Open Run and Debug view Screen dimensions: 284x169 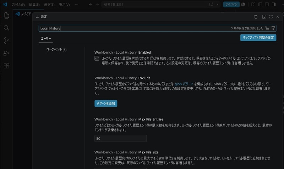tap(6, 53)
